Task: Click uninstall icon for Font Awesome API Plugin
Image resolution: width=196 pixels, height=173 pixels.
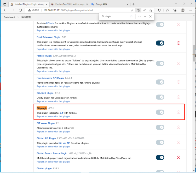Action: (178, 82)
